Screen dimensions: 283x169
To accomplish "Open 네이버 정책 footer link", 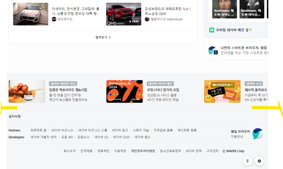I will point(194,151).
